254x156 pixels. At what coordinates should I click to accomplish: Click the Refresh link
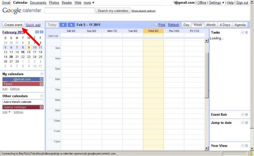pos(173,25)
